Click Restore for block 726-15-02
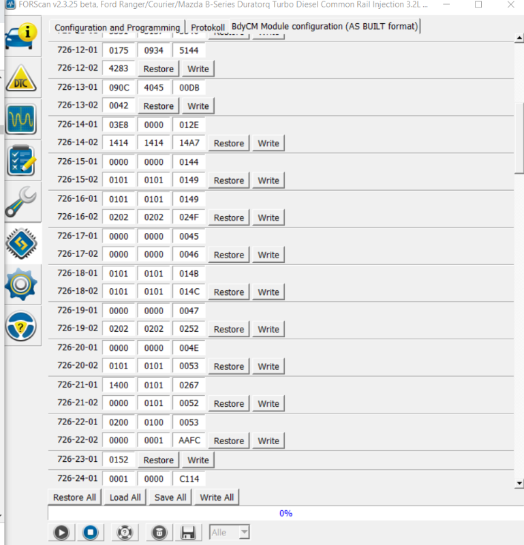Image resolution: width=524 pixels, height=545 pixels. 229,181
